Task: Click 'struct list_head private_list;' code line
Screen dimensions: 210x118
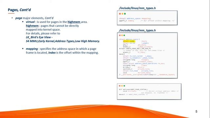Action: pyautogui.click(x=138, y=71)
